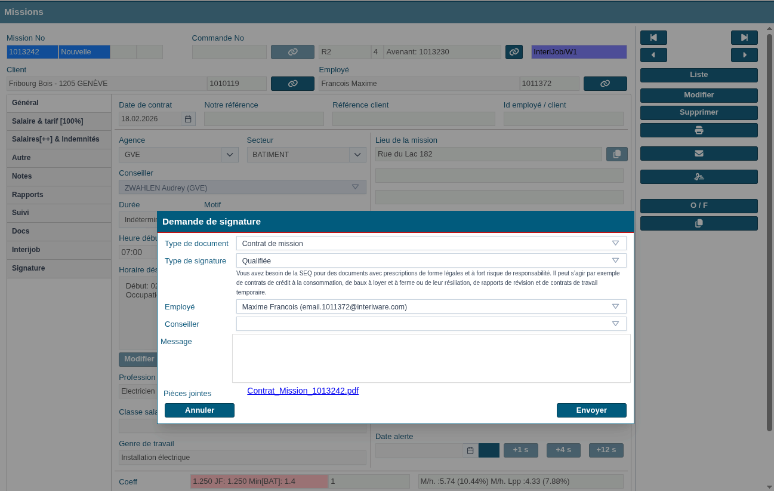The image size is (774, 491).
Task: Click the signature pen icon button
Action: coord(699,177)
